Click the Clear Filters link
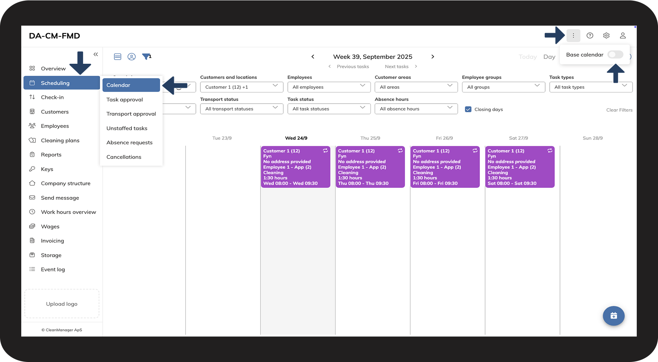The width and height of the screenshot is (658, 362). click(619, 110)
